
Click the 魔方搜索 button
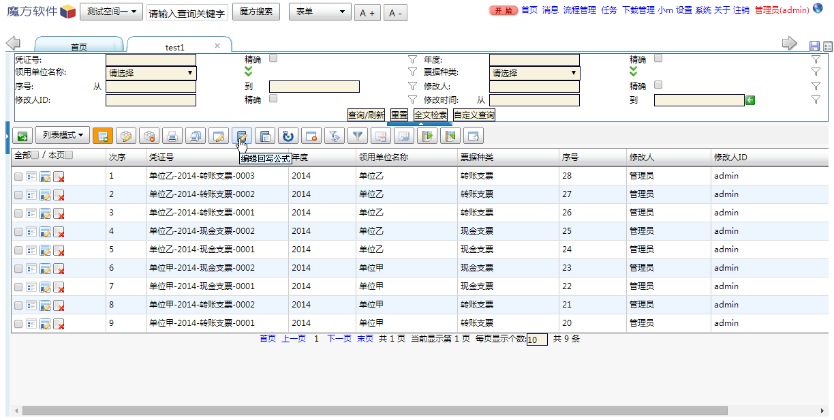click(x=256, y=12)
